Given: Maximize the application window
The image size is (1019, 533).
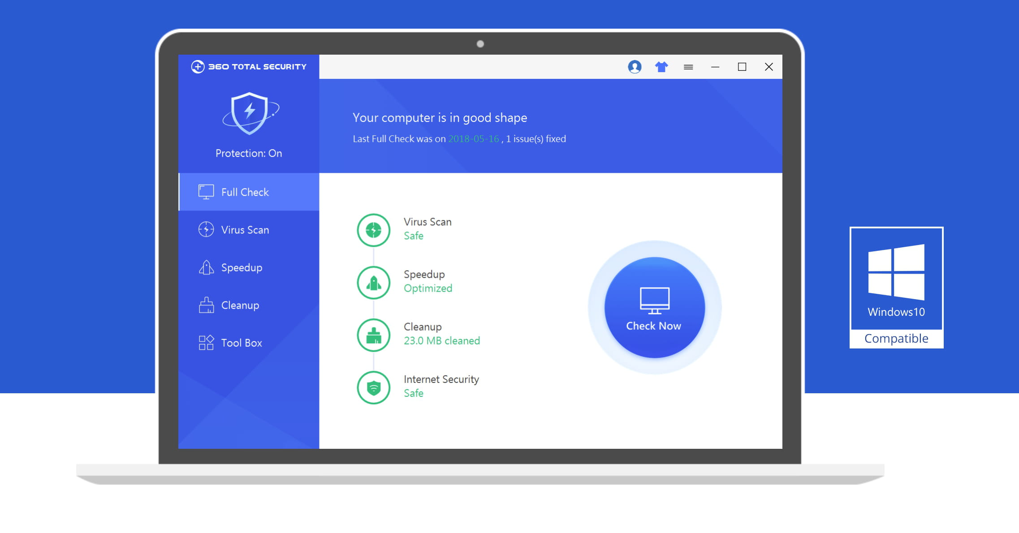Looking at the screenshot, I should tap(742, 67).
